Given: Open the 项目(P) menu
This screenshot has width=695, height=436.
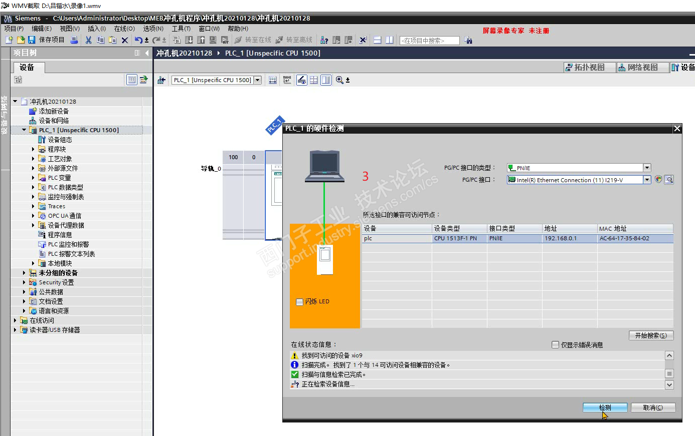Looking at the screenshot, I should (x=14, y=29).
